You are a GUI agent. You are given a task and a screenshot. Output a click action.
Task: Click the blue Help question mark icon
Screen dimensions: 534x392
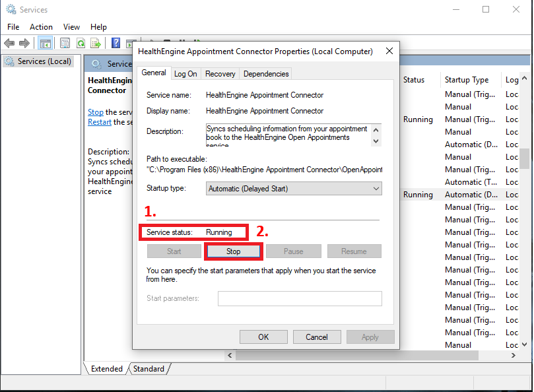[116, 44]
